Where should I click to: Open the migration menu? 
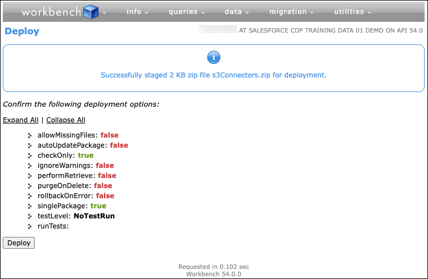click(291, 12)
